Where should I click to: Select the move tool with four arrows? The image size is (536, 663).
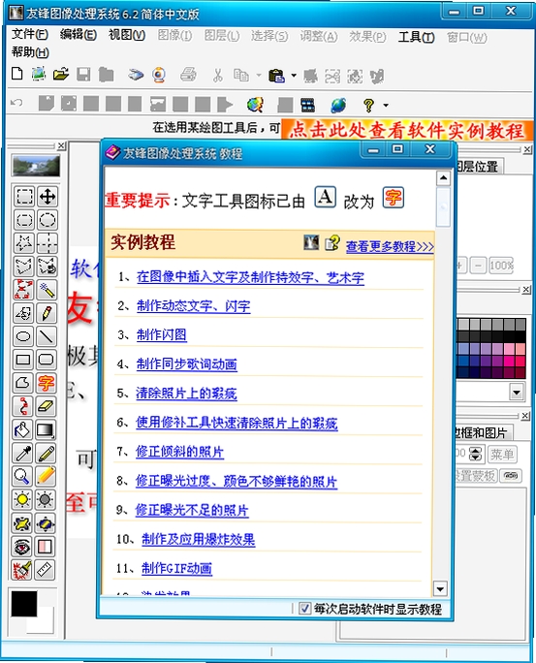pyautogui.click(x=47, y=196)
